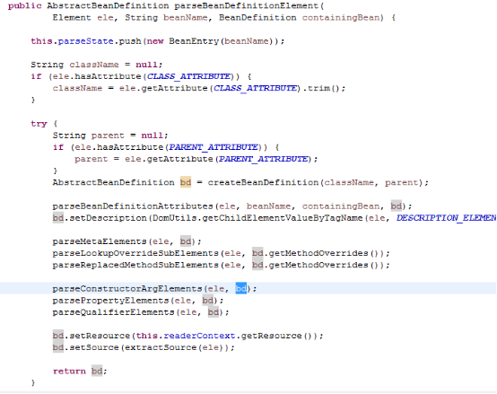The width and height of the screenshot is (497, 394).
Task: Click the parseState field in push statement
Action: 85,41
